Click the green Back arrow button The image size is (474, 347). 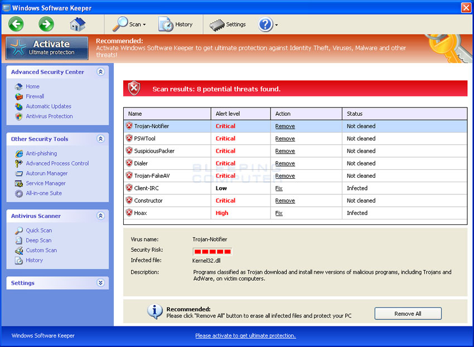tap(16, 24)
